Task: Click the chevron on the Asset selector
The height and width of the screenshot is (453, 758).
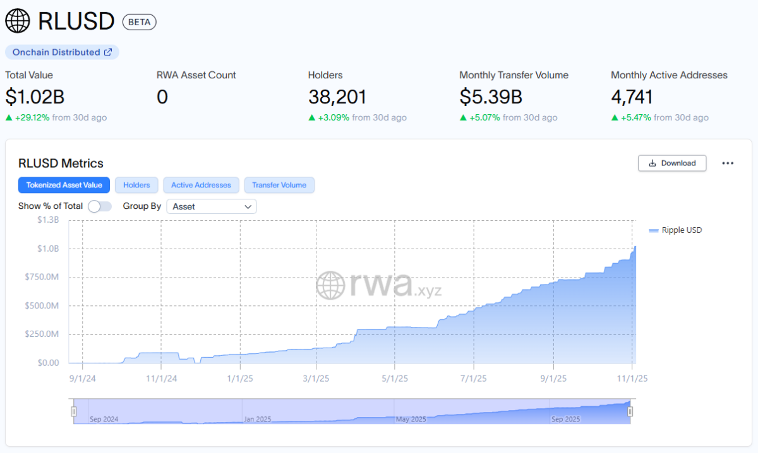Action: 249,206
